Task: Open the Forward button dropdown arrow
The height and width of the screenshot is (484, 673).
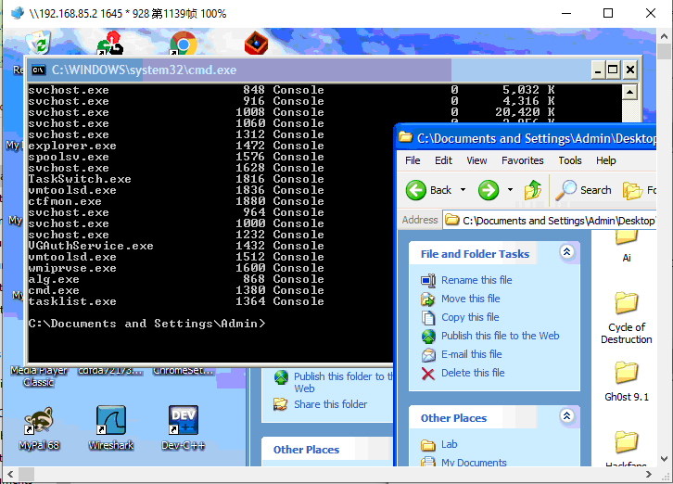Action: pyautogui.click(x=510, y=190)
